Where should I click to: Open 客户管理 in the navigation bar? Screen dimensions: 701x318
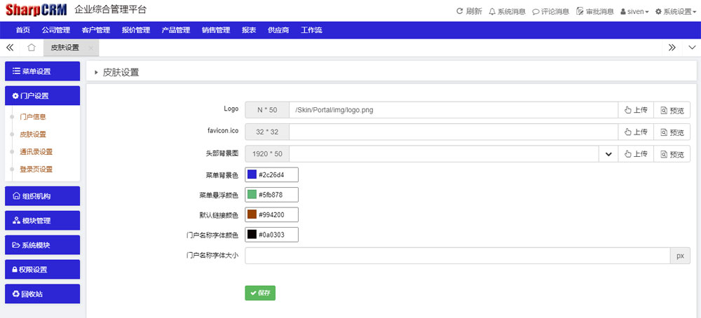pos(95,30)
